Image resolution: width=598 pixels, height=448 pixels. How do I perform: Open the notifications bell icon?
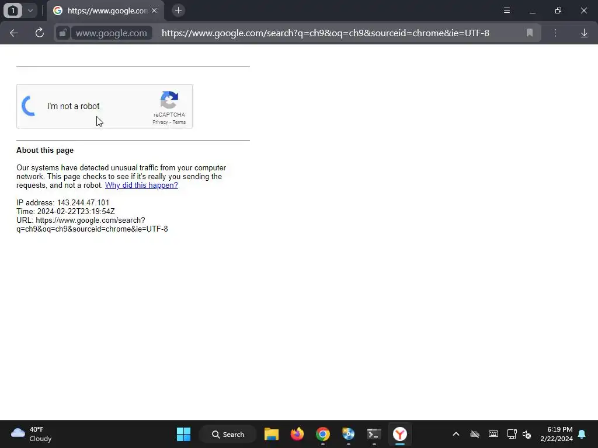(x=582, y=434)
